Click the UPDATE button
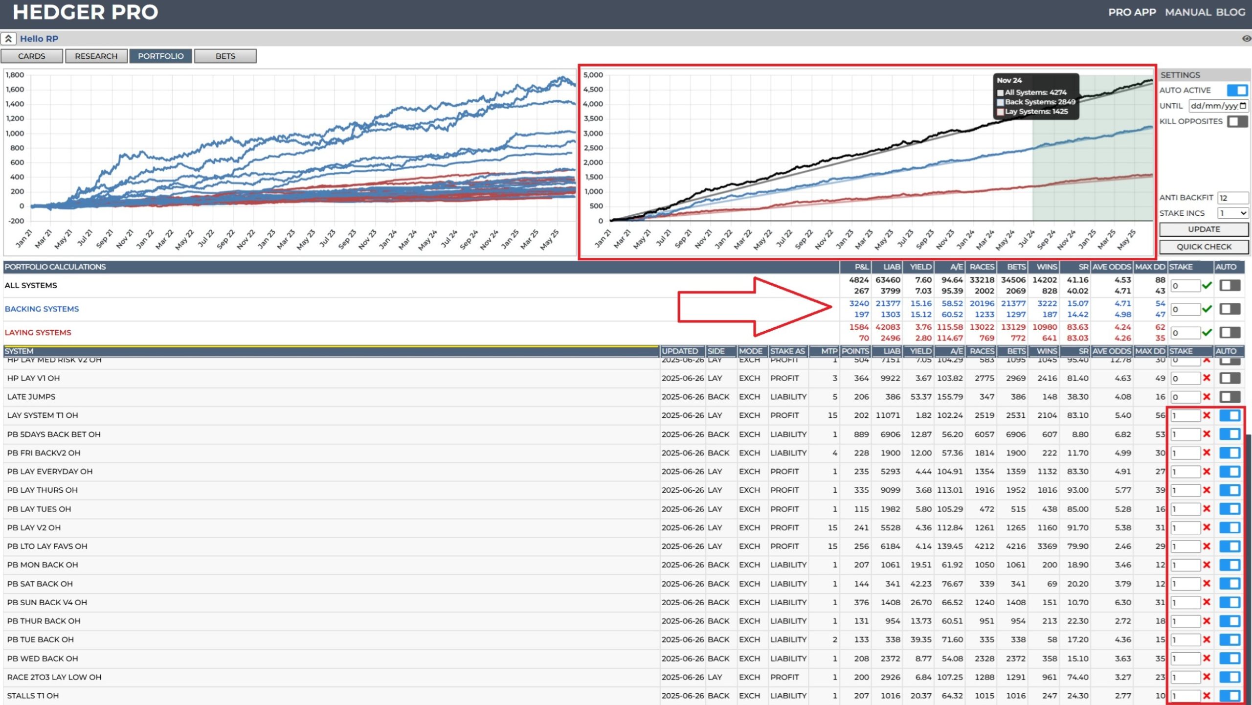1252x705 pixels. point(1204,229)
